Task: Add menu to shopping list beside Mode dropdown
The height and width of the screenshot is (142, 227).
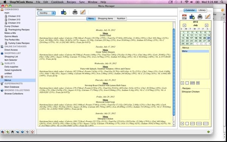Action: coord(64,12)
